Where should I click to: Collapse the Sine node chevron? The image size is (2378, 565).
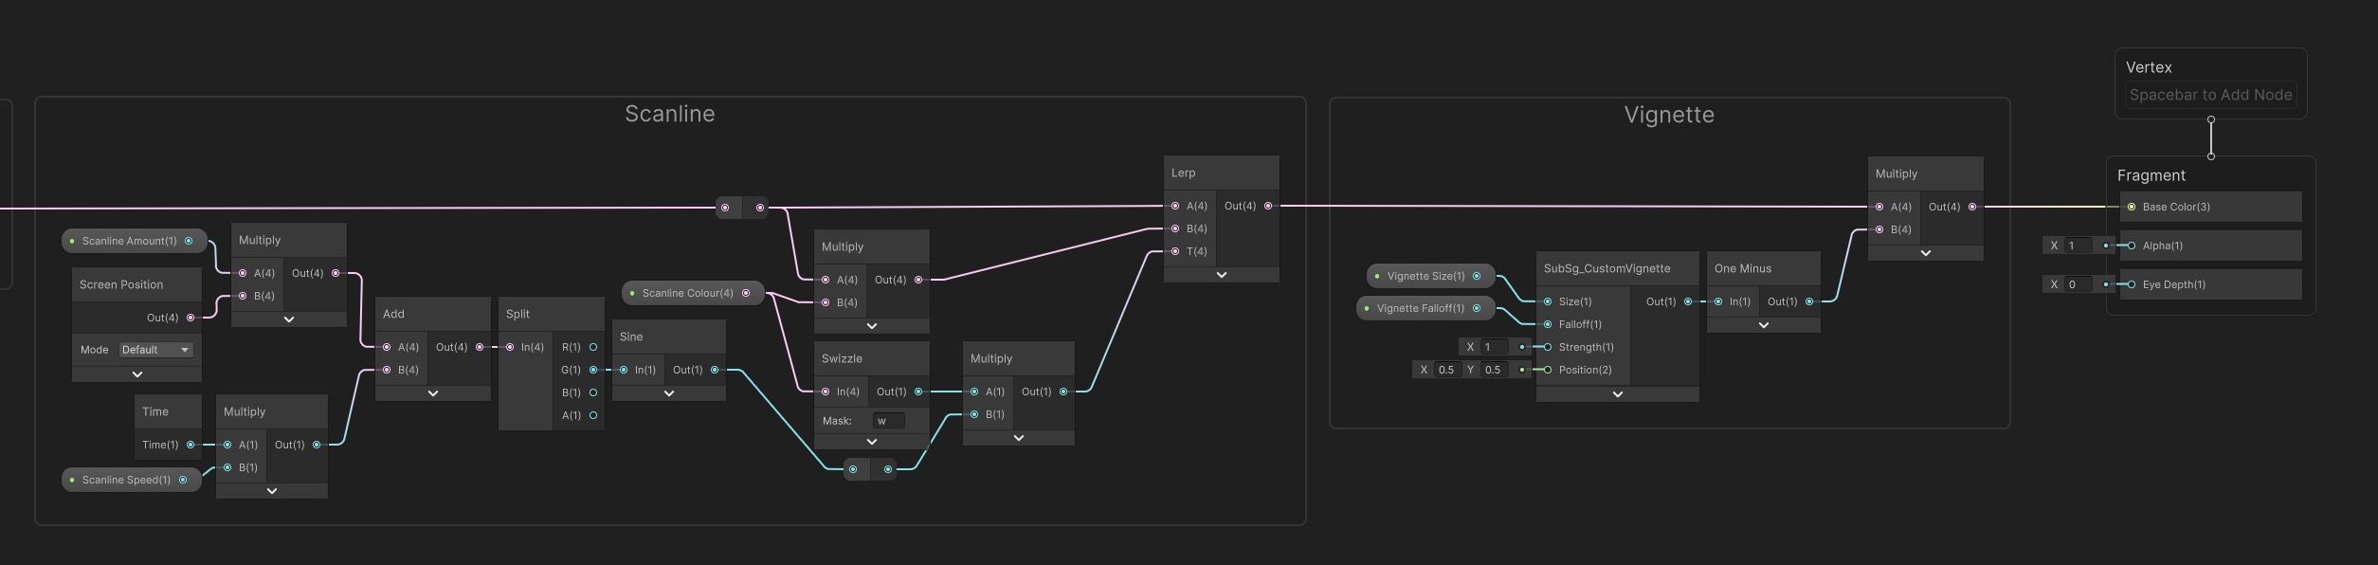(x=669, y=393)
